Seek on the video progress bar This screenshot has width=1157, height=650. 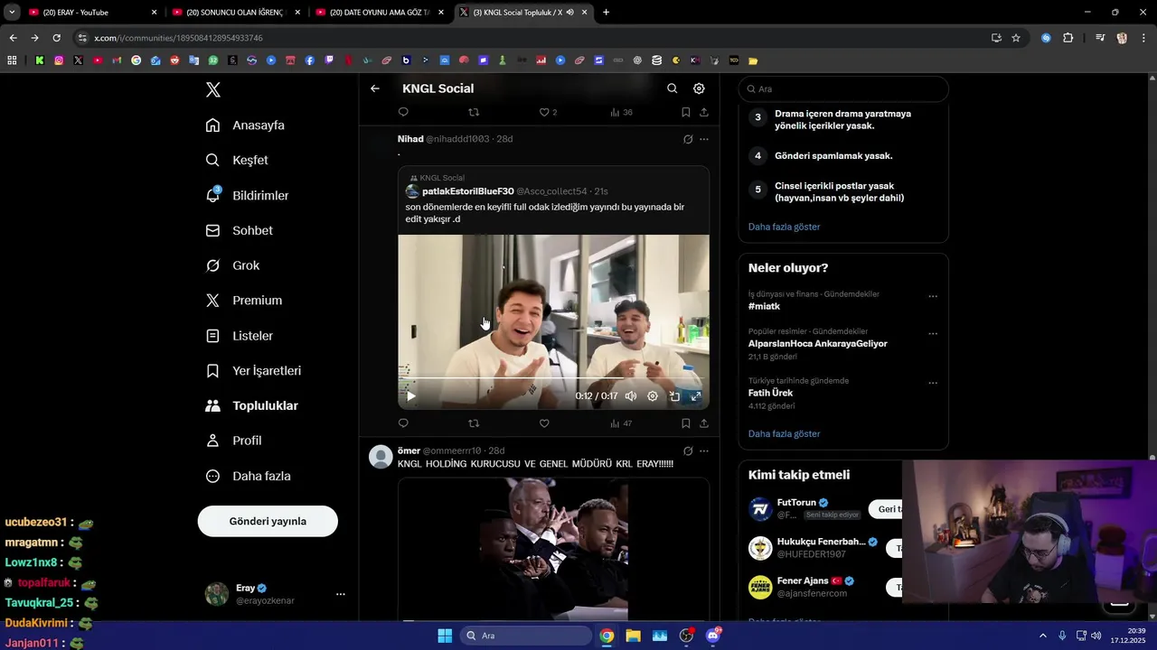553,378
